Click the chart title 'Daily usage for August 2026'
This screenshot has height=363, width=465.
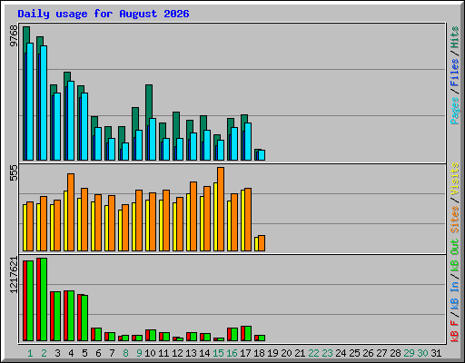(104, 14)
